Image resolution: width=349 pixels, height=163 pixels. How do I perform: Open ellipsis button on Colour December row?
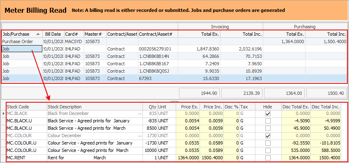[140, 135]
